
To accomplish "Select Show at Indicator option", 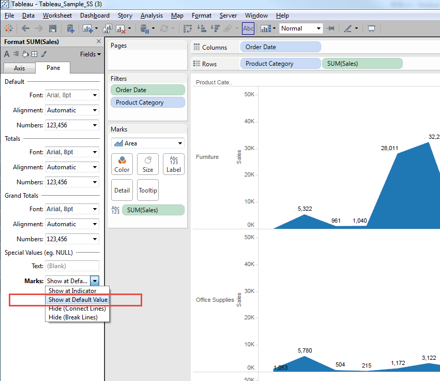I will click(77, 291).
